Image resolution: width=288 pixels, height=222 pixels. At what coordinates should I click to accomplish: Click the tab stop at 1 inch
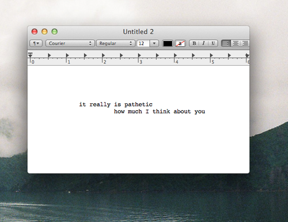pos(67,55)
